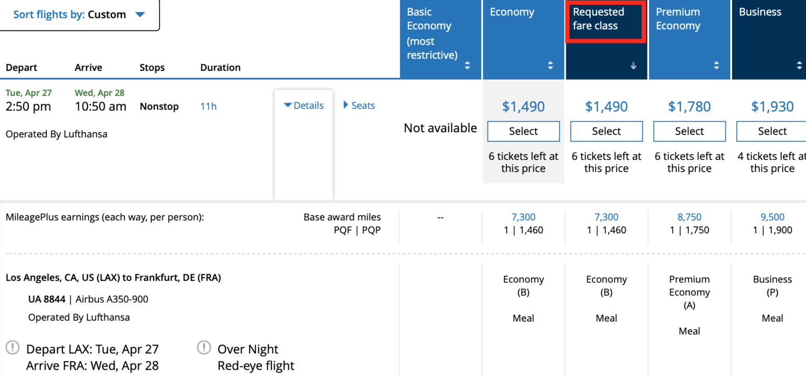Image resolution: width=806 pixels, height=376 pixels.
Task: Click the Business column sort icon
Action: pyautogui.click(x=799, y=66)
